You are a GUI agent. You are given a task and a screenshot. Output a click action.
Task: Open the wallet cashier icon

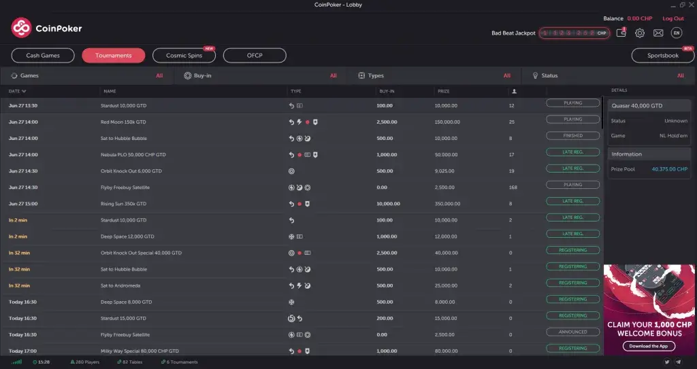point(621,33)
